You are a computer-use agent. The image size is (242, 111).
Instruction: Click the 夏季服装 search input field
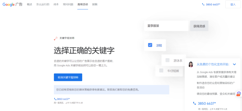point(166,26)
